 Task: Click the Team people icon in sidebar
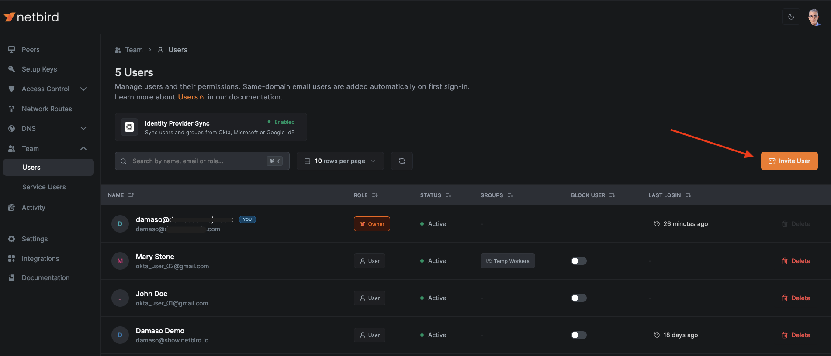12,149
